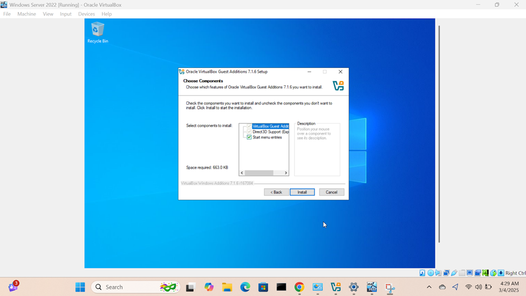Select the VirtualBox Guest Additions tree item
This screenshot has width=526, height=296.
pyautogui.click(x=270, y=126)
